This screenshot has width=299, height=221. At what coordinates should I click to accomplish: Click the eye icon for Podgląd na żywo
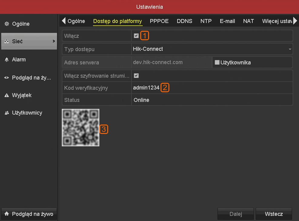click(7, 78)
